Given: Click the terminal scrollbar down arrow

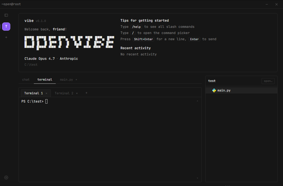Looking at the screenshot, I should pos(197,178).
